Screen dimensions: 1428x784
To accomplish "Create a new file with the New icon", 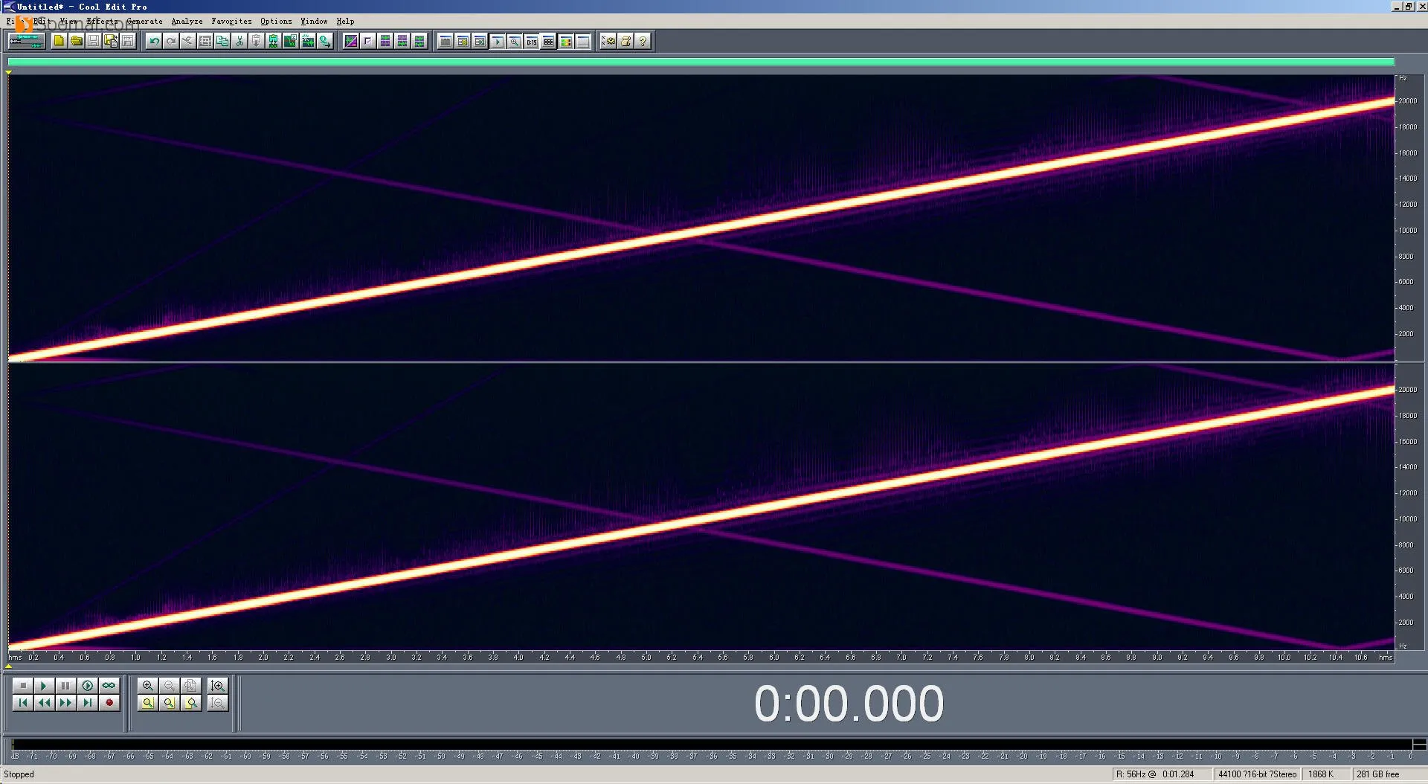I will click(x=59, y=42).
